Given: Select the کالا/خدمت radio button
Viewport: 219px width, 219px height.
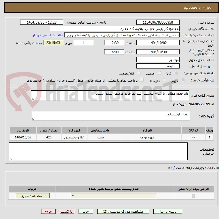Looking at the screenshot, I should point(139,73).
